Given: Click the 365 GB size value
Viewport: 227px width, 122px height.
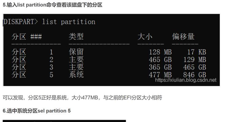Looking at the screenshot, I should (x=160, y=67).
